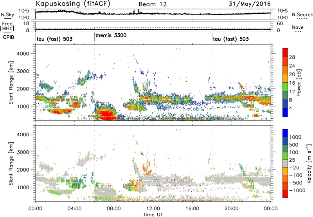The width and height of the screenshot is (313, 217).
Task: Pick the 4–8 dB dark blue Power swatch
Action: click(285, 104)
